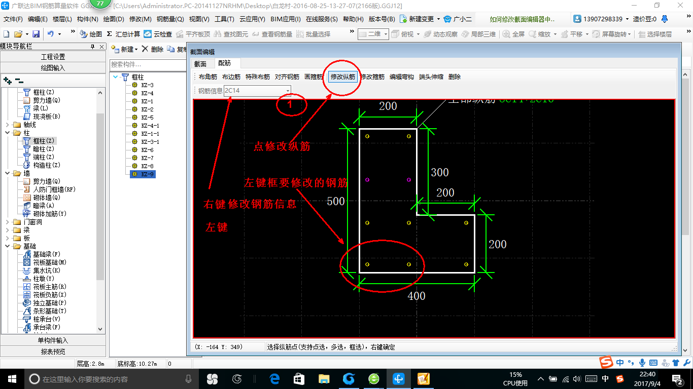Click the 布角筋 button

(x=208, y=76)
